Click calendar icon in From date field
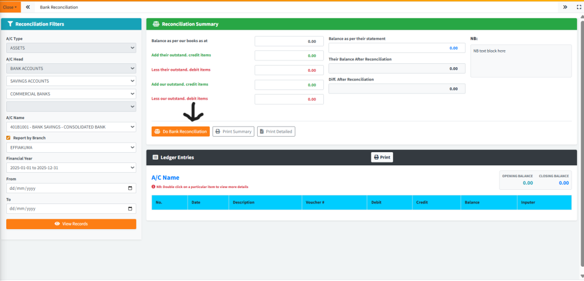This screenshot has height=281, width=584. click(x=130, y=188)
